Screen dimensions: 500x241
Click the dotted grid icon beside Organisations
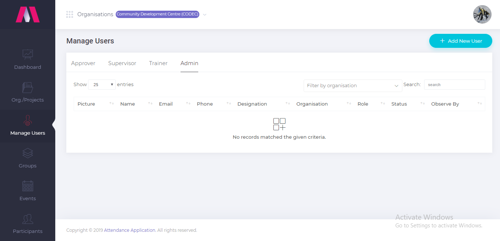[70, 14]
